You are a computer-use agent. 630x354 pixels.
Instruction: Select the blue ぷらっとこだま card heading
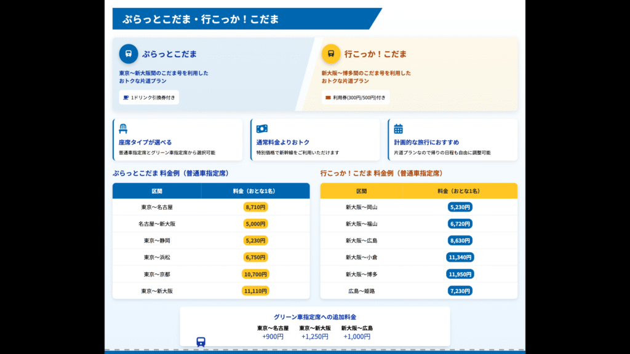pyautogui.click(x=169, y=54)
